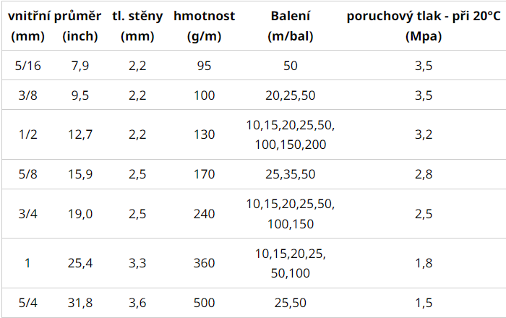Click the 1,8 Mpa pressure cell
The width and height of the screenshot is (506, 318).
pyautogui.click(x=423, y=263)
